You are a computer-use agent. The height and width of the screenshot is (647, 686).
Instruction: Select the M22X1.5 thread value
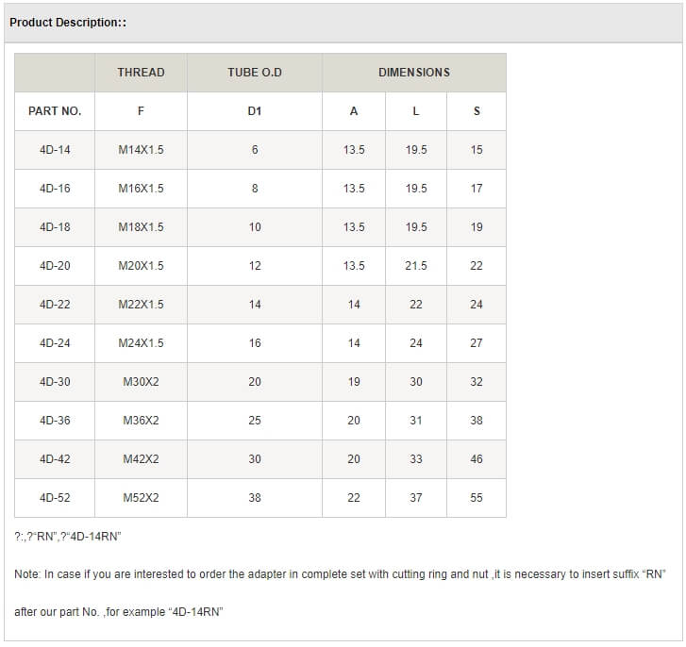(141, 305)
